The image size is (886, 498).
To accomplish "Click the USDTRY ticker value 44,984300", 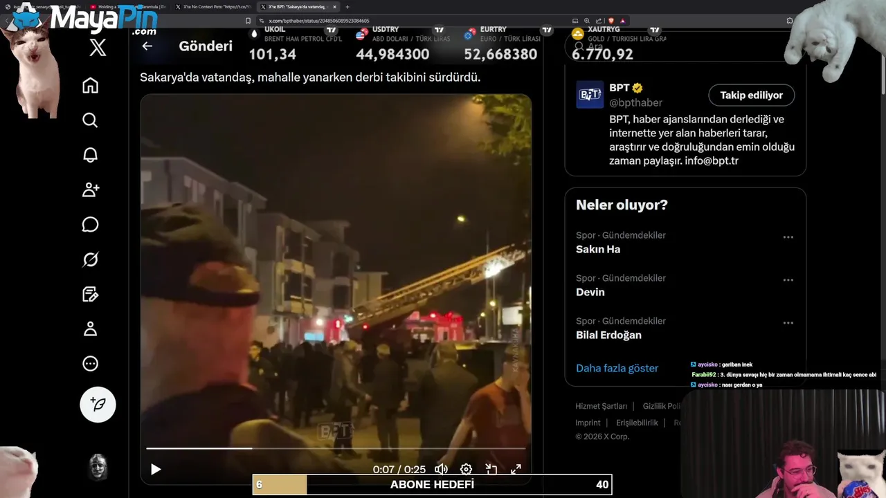I will coord(392,54).
